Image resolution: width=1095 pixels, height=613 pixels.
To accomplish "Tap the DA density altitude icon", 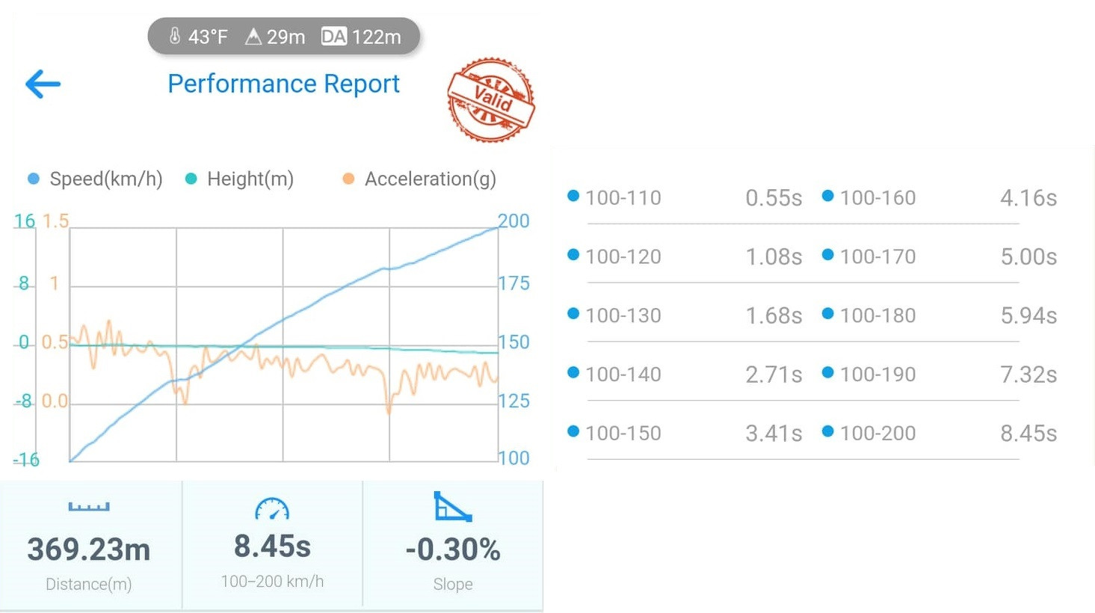I will pyautogui.click(x=333, y=36).
